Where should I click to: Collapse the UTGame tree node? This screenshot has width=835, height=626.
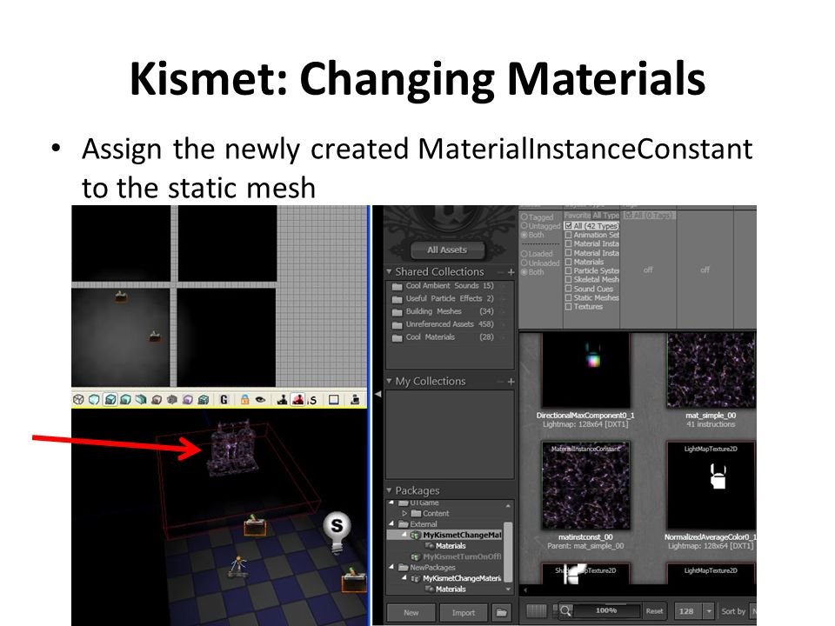pyautogui.click(x=392, y=503)
